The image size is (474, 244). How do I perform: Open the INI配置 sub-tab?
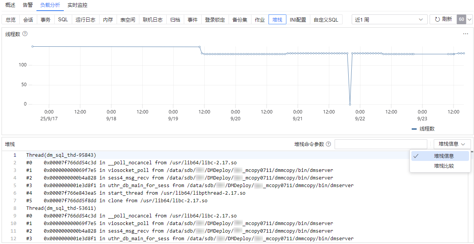(x=298, y=20)
